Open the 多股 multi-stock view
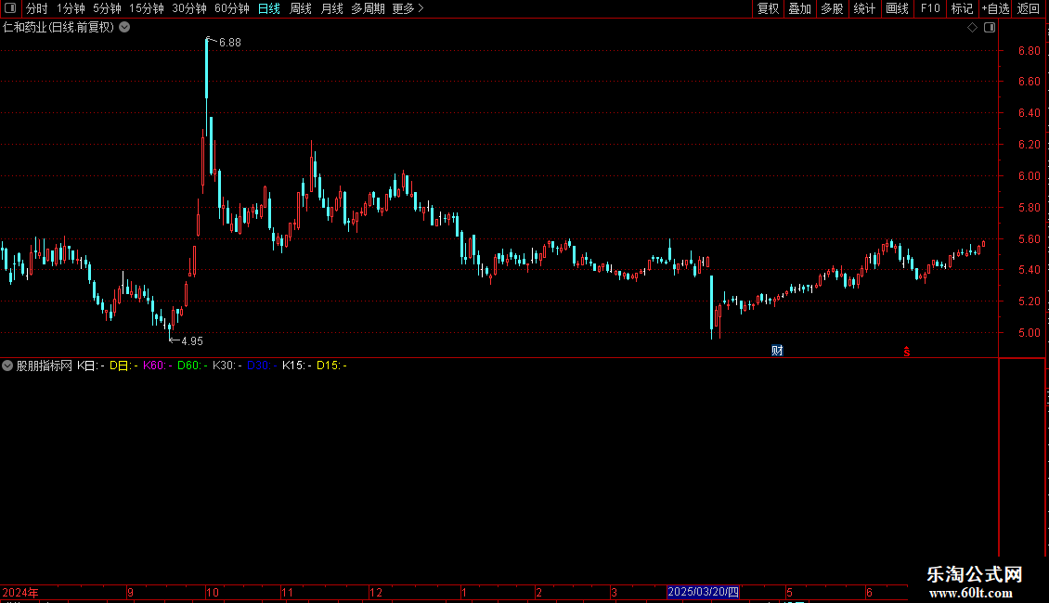1049x603 pixels. coord(832,8)
